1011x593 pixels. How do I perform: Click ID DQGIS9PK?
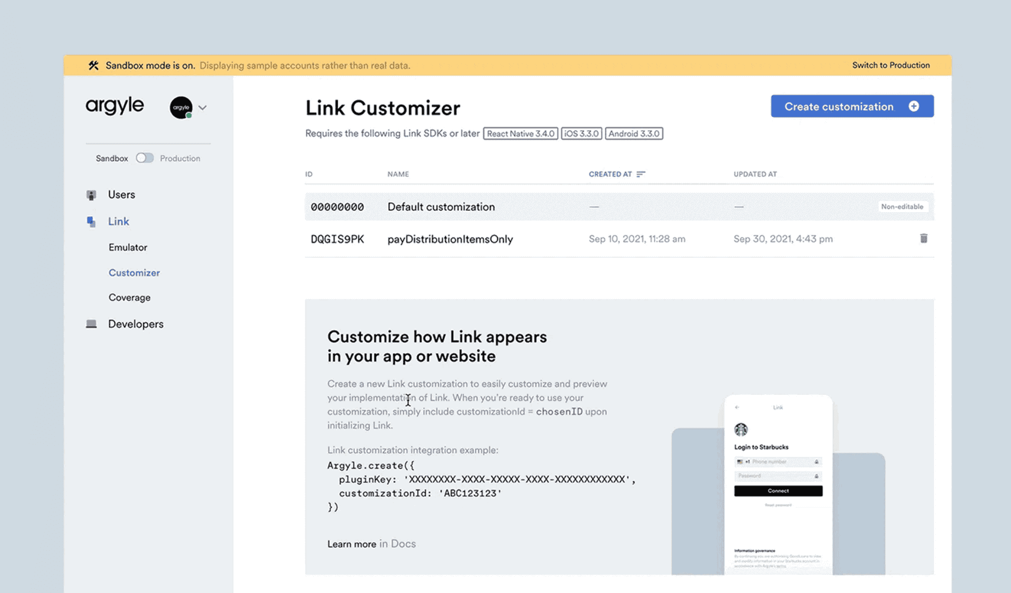[337, 239]
